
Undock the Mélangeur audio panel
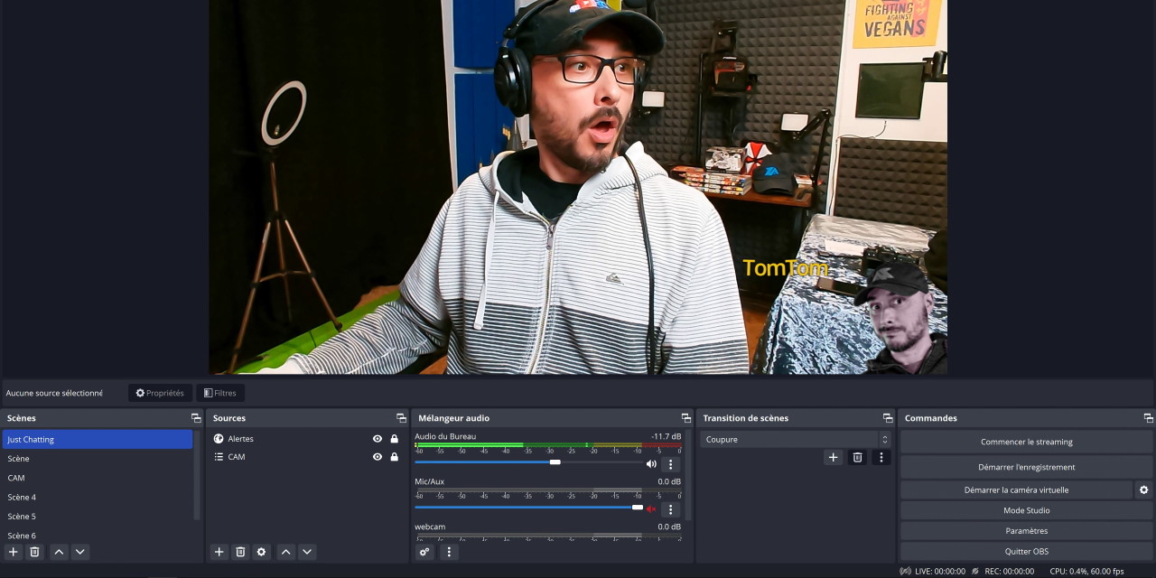click(685, 418)
